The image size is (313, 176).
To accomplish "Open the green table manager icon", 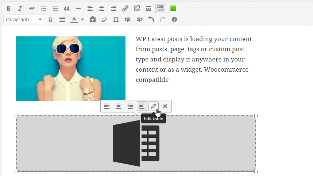I will click(174, 8).
